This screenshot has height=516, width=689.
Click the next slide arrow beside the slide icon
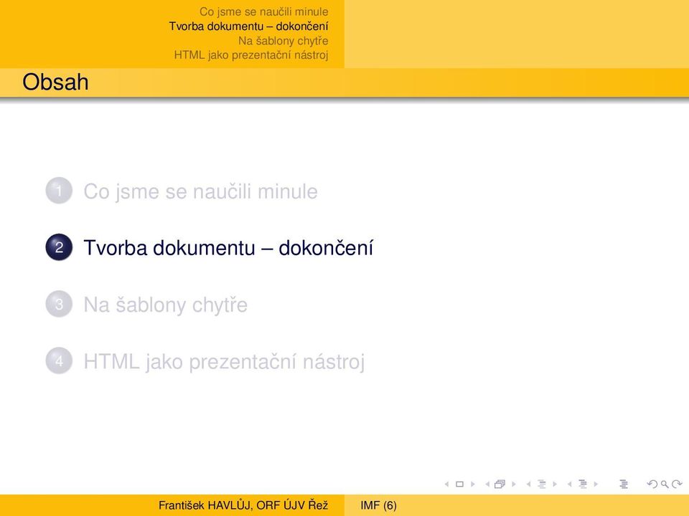click(473, 484)
